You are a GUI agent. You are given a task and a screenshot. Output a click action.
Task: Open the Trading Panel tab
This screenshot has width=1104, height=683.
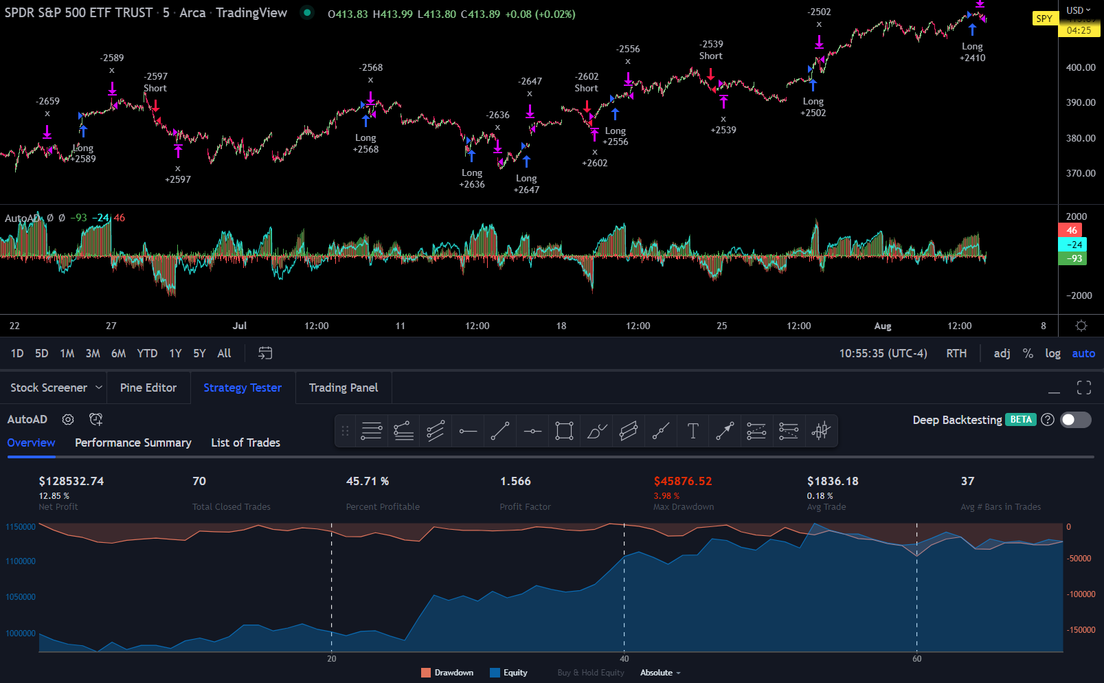point(343,388)
